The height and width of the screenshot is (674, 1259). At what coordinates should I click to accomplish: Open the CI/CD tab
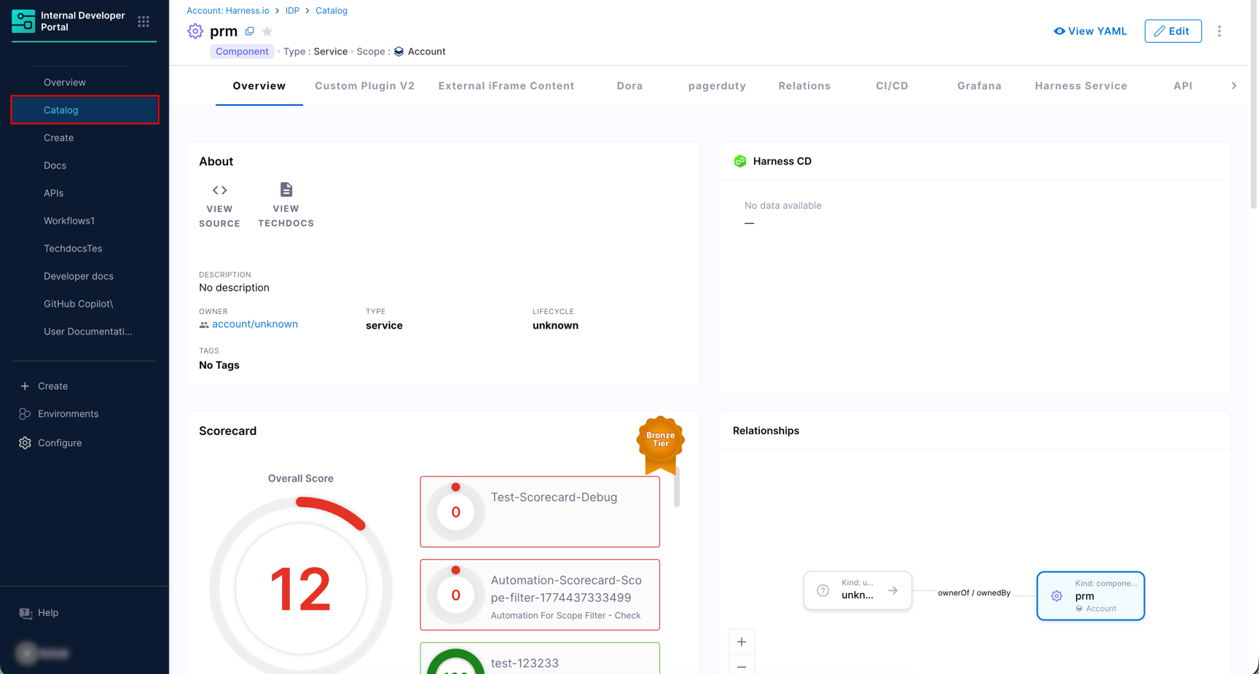click(x=891, y=86)
